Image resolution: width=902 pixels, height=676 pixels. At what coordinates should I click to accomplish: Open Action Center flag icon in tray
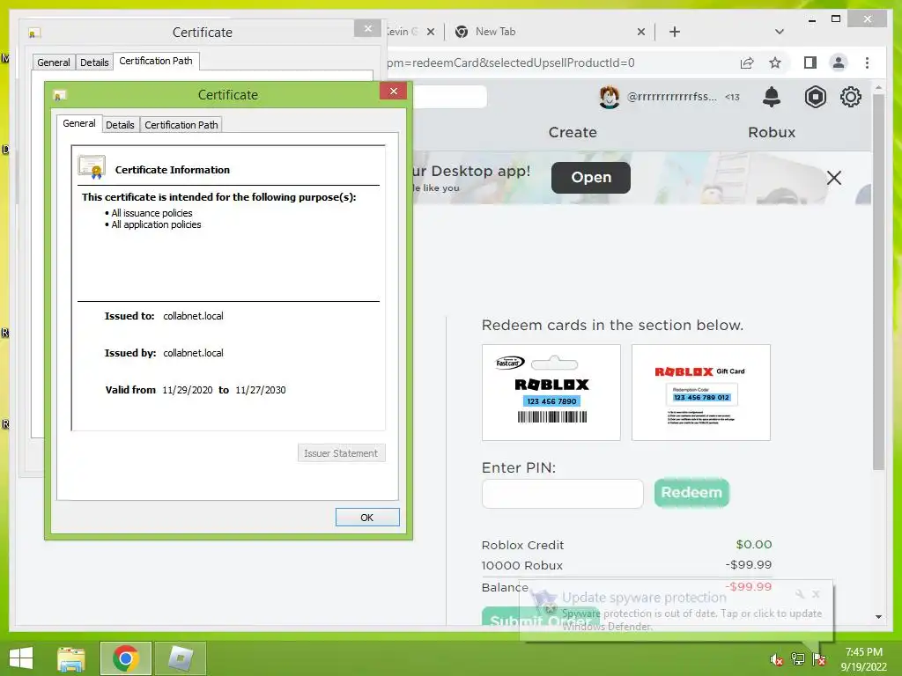click(x=819, y=659)
